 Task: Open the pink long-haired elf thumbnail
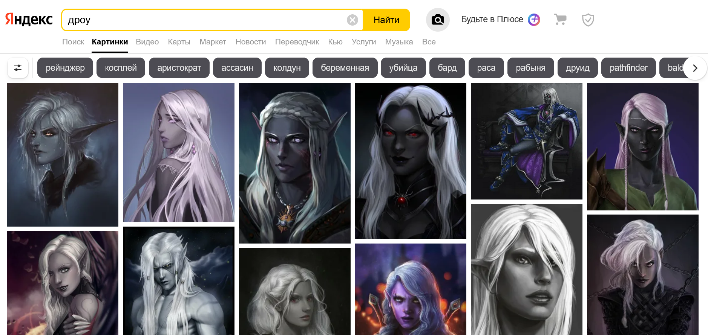(179, 152)
